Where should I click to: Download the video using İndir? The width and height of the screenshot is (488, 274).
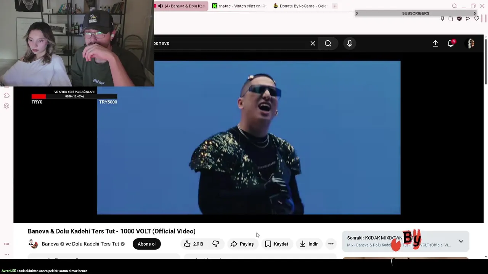pyautogui.click(x=309, y=244)
